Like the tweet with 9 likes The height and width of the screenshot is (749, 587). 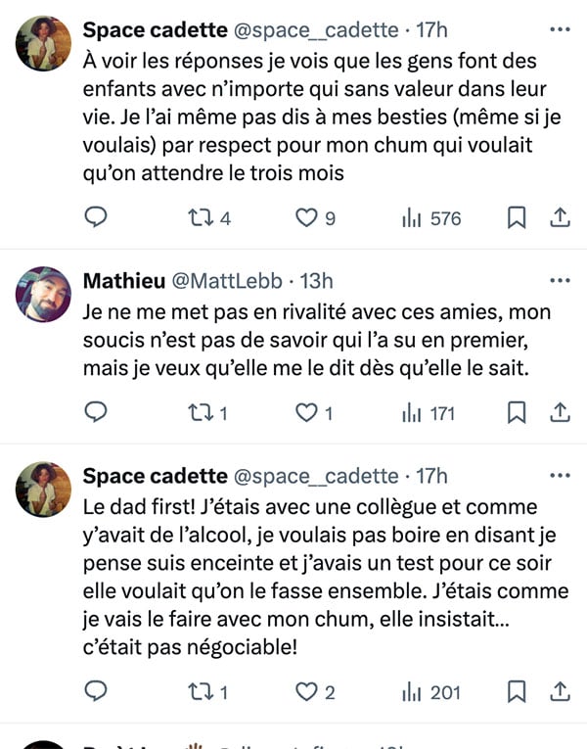[315, 218]
